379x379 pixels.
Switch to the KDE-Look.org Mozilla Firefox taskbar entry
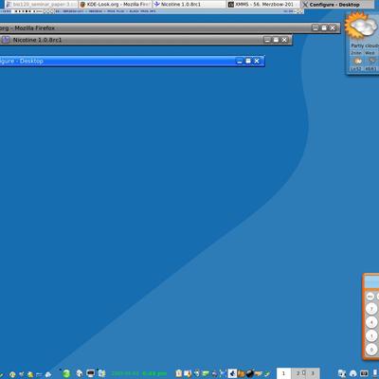(115, 5)
